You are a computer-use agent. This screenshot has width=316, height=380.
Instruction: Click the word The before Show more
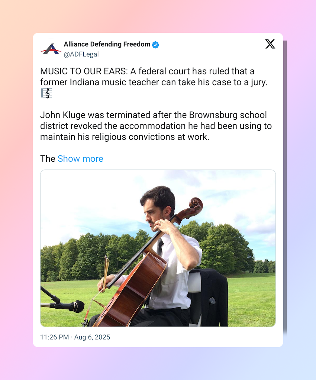48,159
